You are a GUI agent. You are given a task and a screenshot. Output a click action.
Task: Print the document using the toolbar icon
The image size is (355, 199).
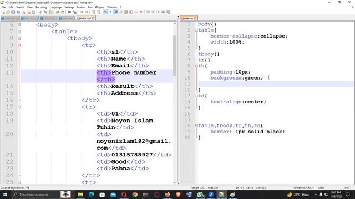(33, 12)
